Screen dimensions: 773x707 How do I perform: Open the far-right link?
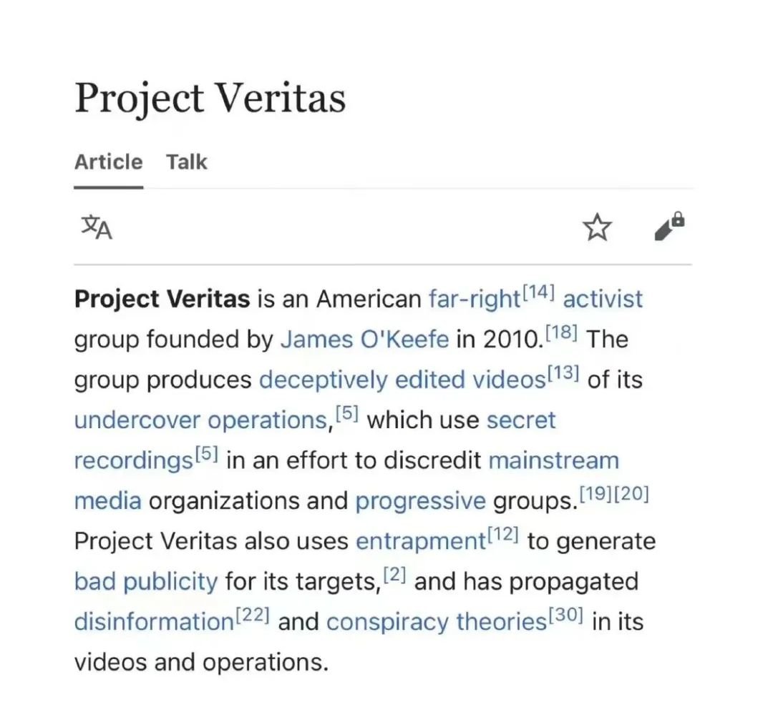pos(474,299)
